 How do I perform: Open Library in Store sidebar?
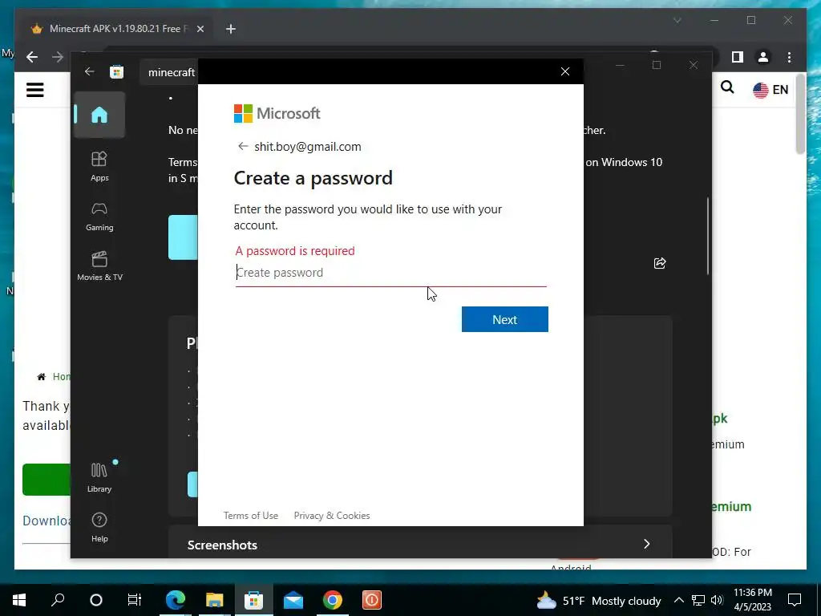pyautogui.click(x=99, y=478)
